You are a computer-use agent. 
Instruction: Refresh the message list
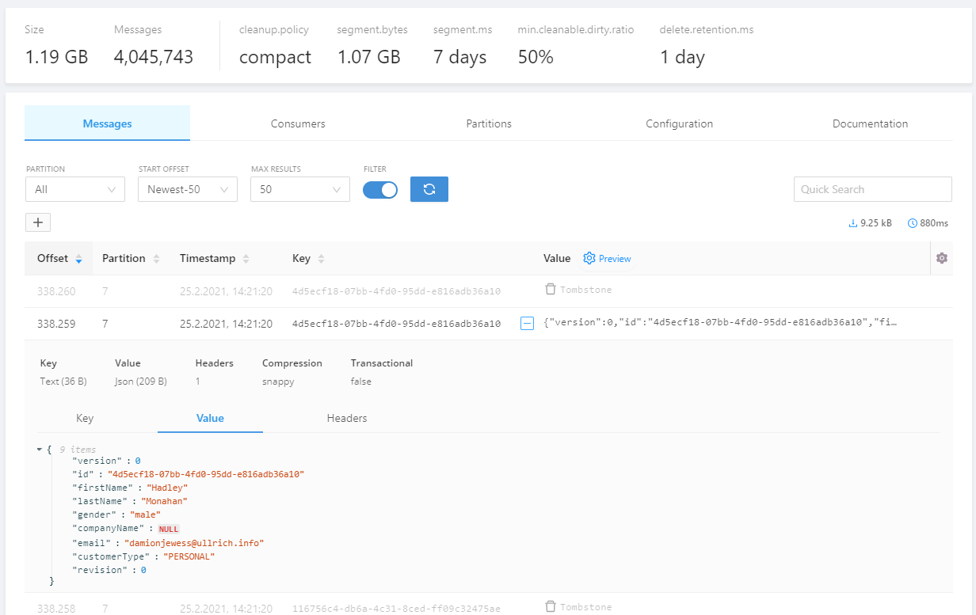click(429, 189)
